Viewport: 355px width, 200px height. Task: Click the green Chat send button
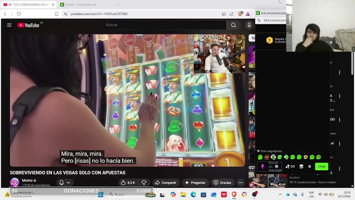[x=322, y=166]
